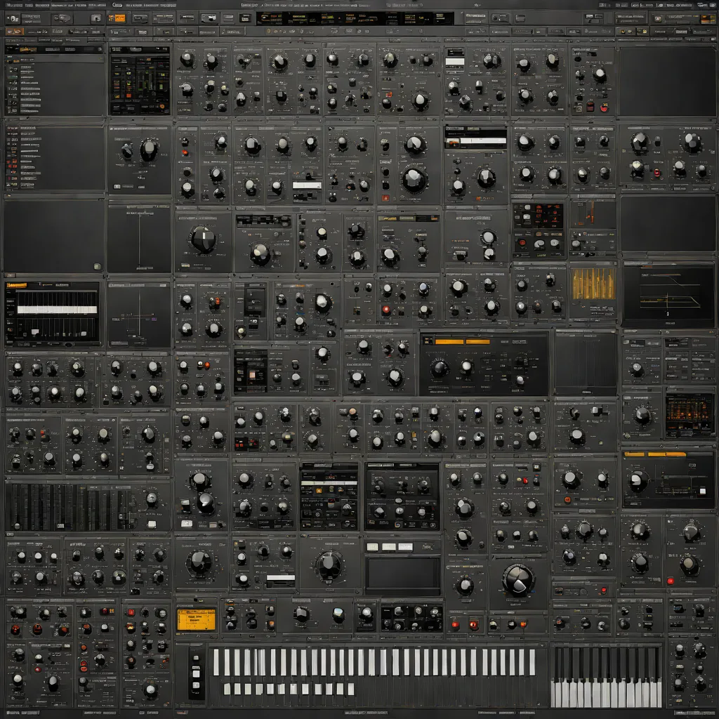Image resolution: width=719 pixels, height=719 pixels.
Task: Click the middle white button above the black pad
Action: 389,546
